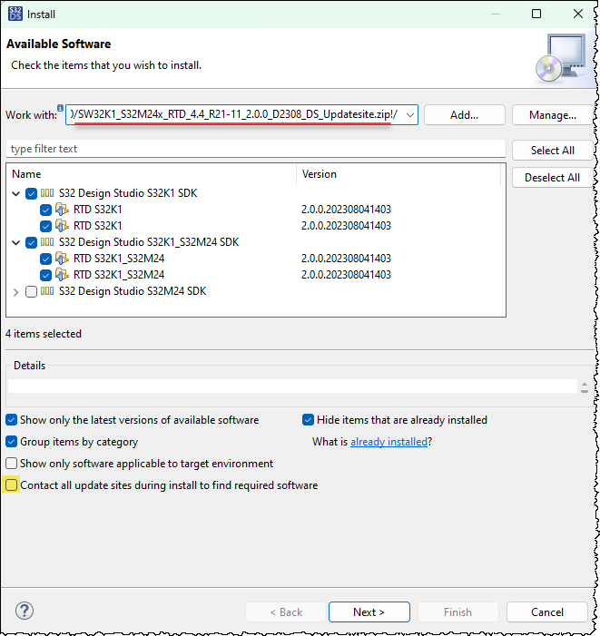Viewport: 600px width, 636px height.
Task: Click the type filter text field
Action: pyautogui.click(x=256, y=149)
